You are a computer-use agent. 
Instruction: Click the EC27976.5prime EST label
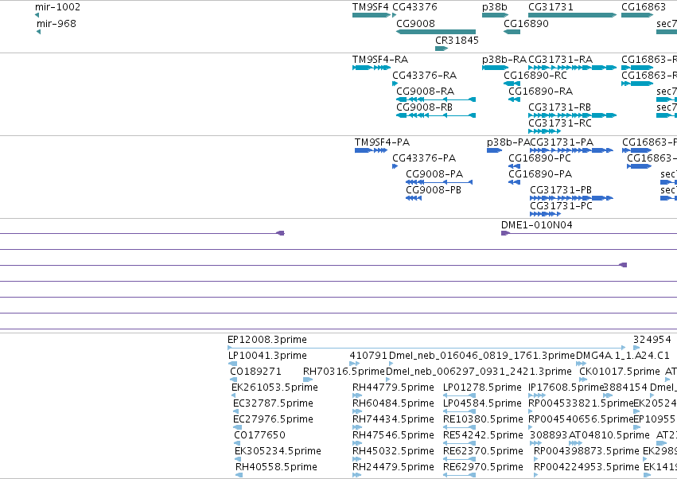tap(274, 420)
